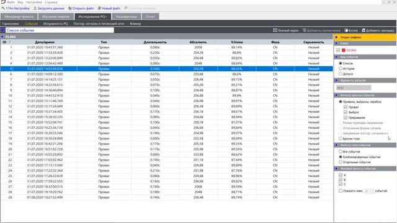Uncheck phase A checkbox
This screenshot has width=397, height=223.
(x=341, y=175)
